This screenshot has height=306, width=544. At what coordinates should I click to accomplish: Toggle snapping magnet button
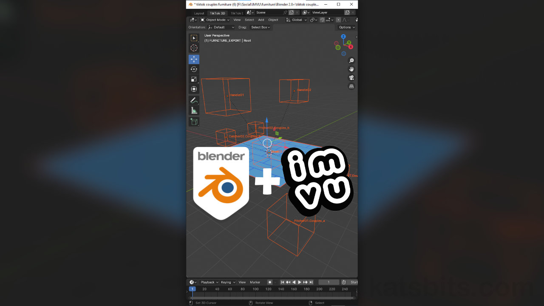pyautogui.click(x=322, y=20)
